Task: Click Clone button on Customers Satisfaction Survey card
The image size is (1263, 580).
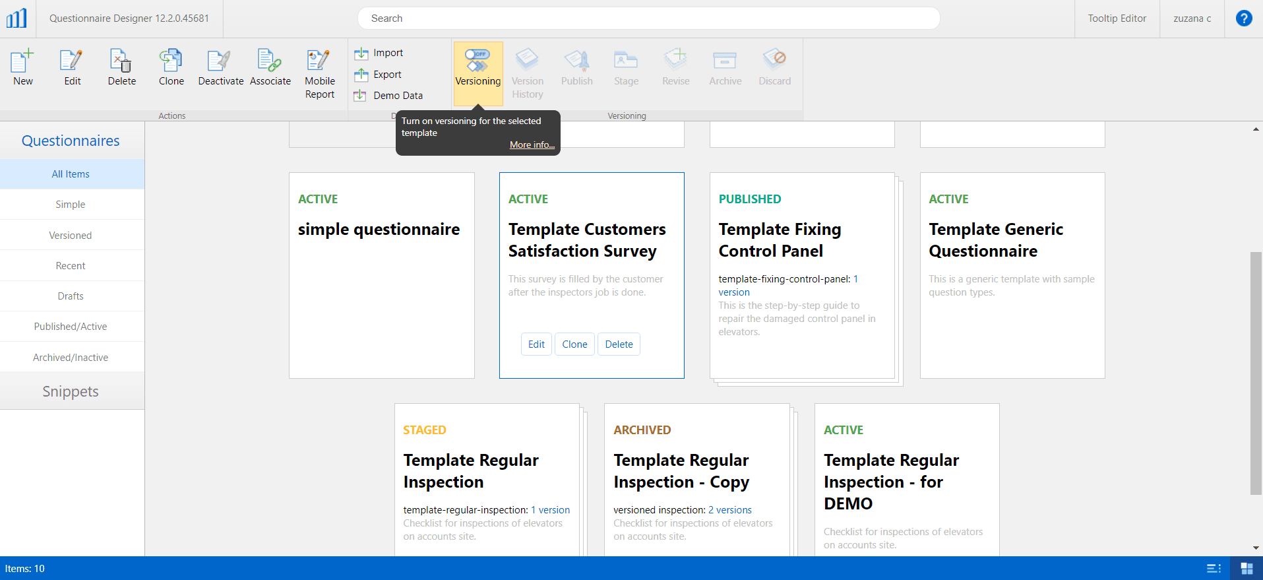Action: click(574, 344)
